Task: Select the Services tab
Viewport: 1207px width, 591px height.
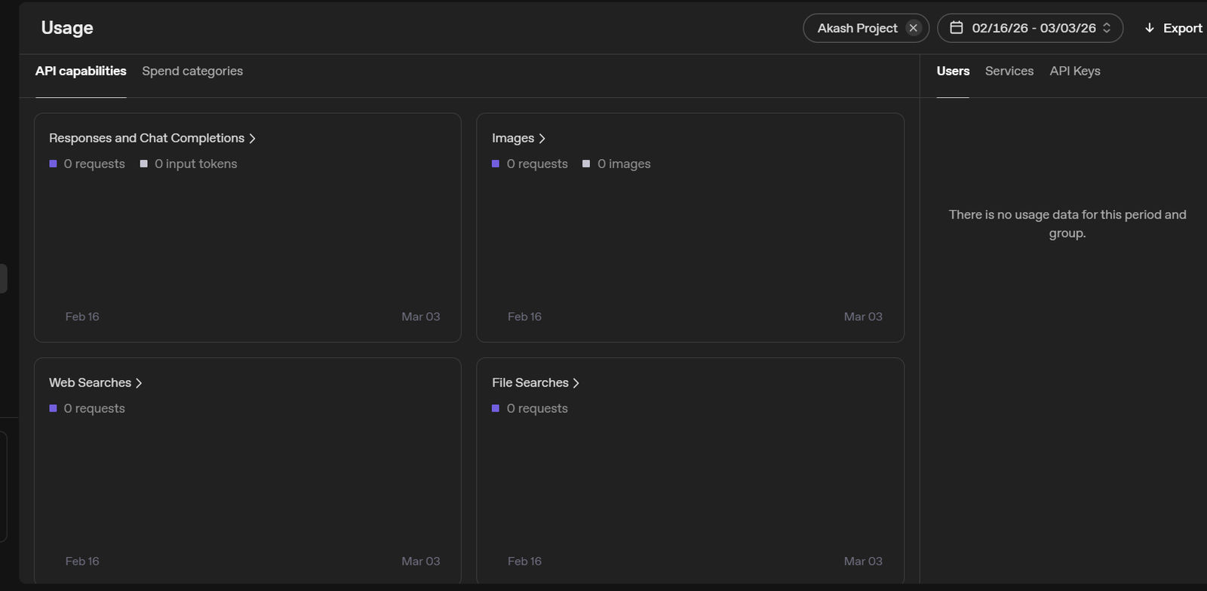Action: point(1009,71)
